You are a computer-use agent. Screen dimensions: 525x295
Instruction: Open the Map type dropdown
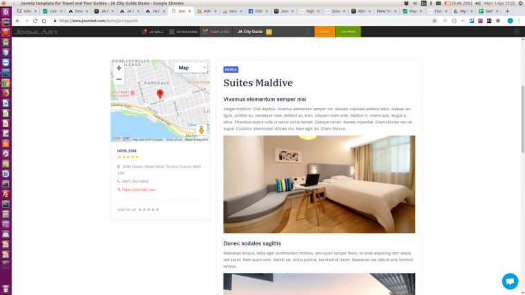click(191, 68)
